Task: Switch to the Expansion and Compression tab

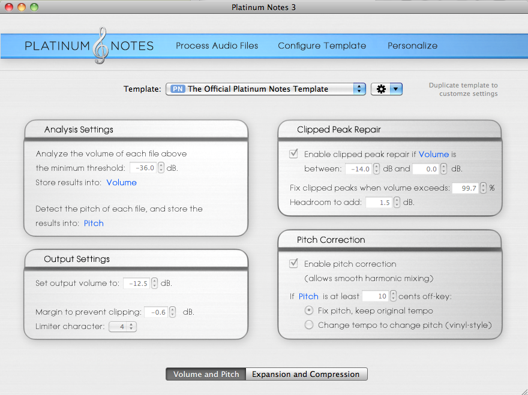Action: (306, 374)
